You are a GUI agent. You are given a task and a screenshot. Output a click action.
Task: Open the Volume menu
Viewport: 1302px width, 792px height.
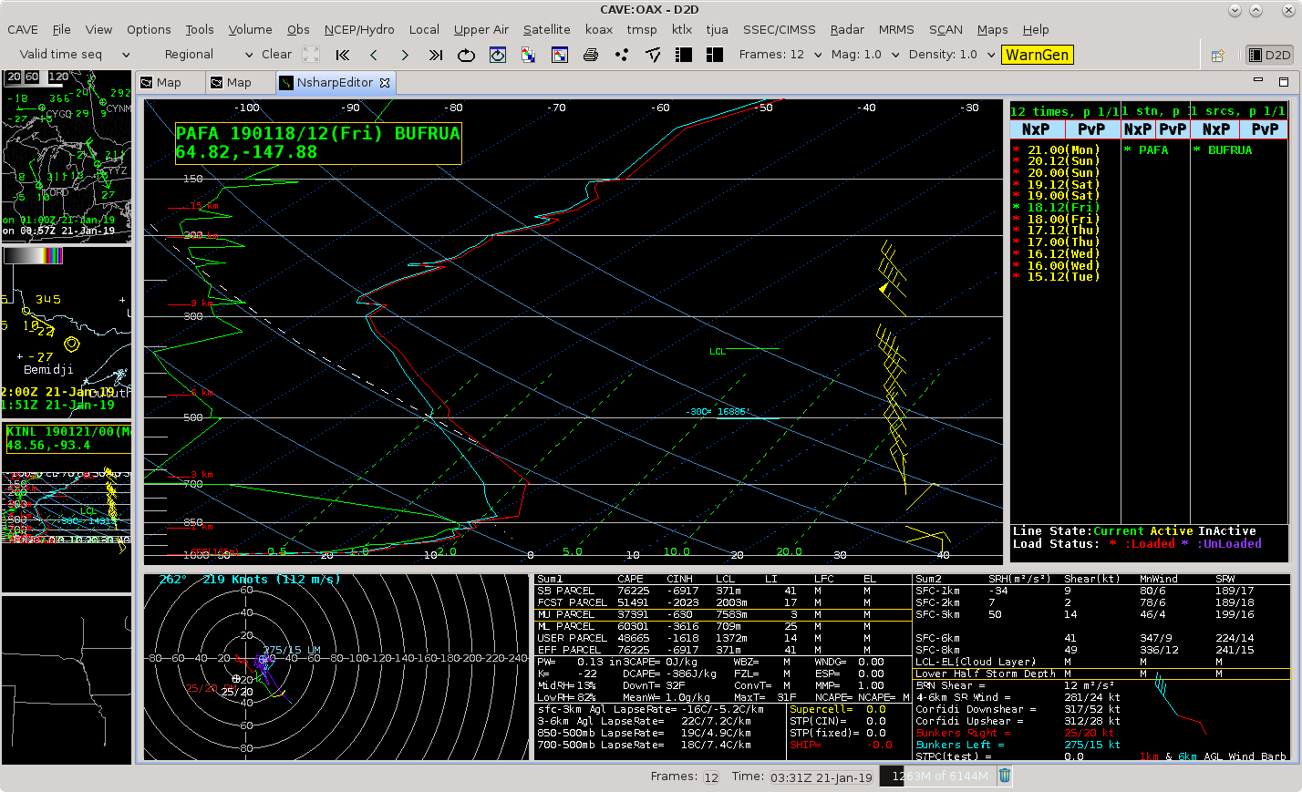(x=250, y=29)
